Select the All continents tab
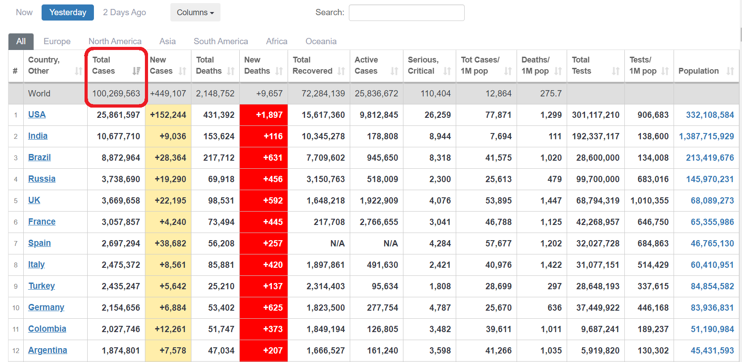This screenshot has width=742, height=362. point(21,42)
